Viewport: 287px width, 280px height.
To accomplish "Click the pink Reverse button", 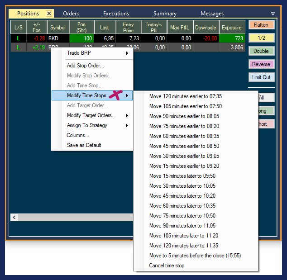I will pos(261,64).
